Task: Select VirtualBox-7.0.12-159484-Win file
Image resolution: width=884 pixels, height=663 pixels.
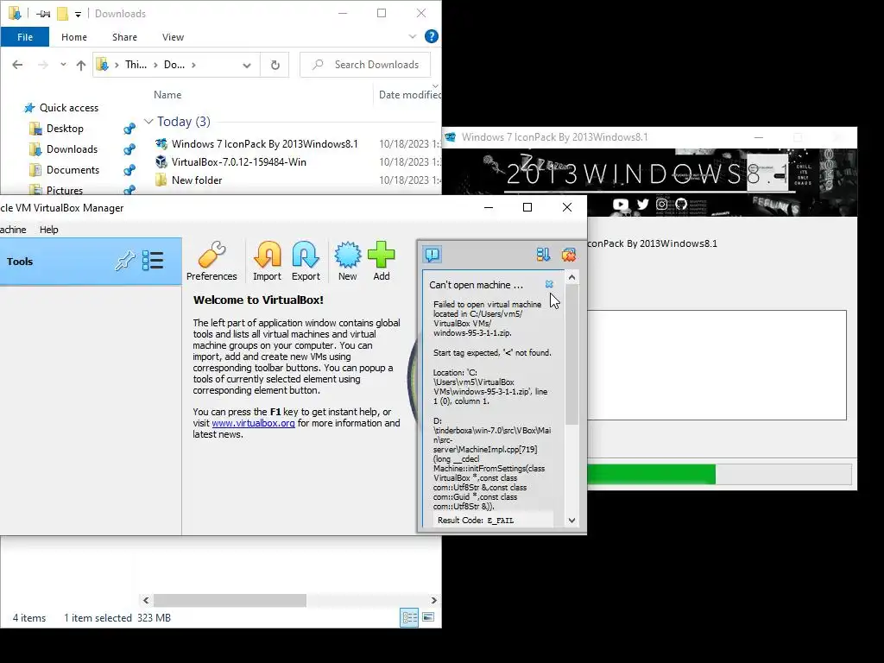Action: [238, 161]
